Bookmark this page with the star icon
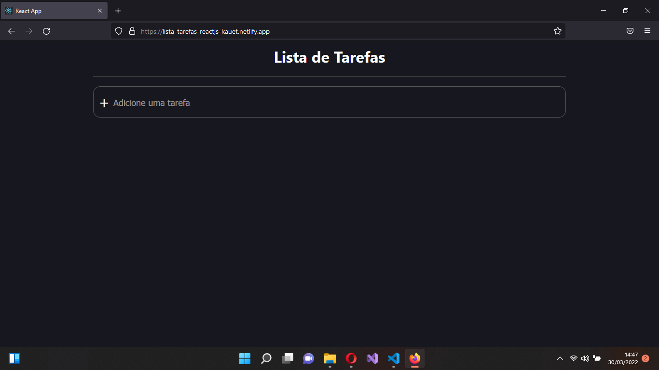 coord(557,31)
